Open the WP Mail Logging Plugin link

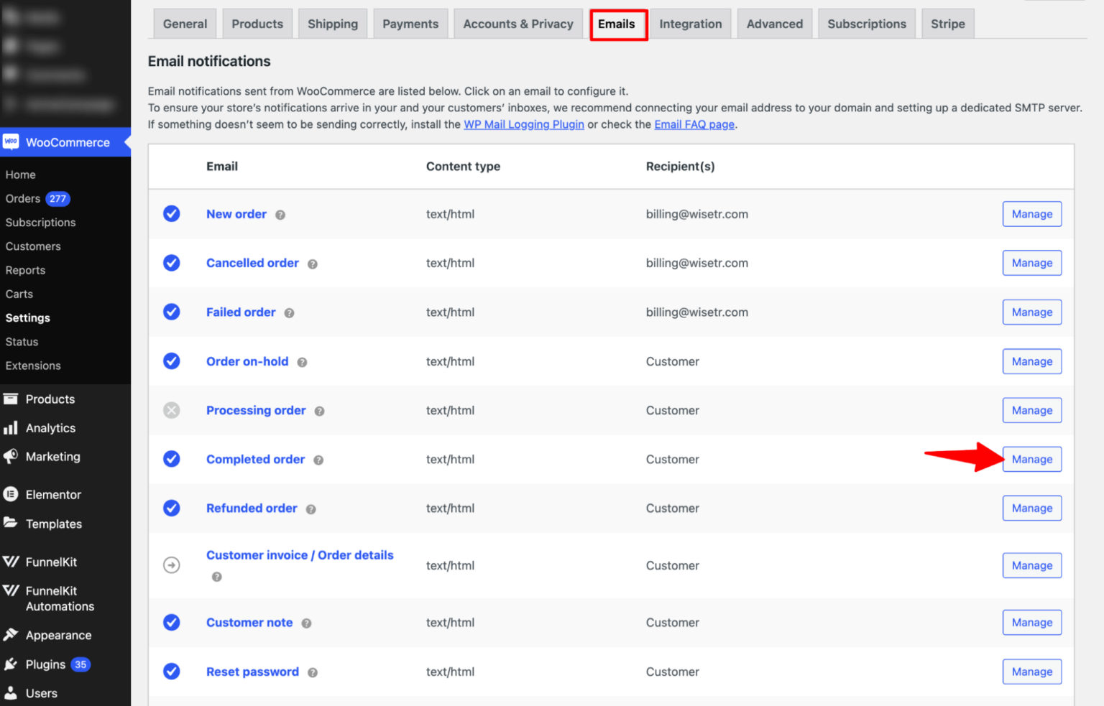(x=523, y=124)
